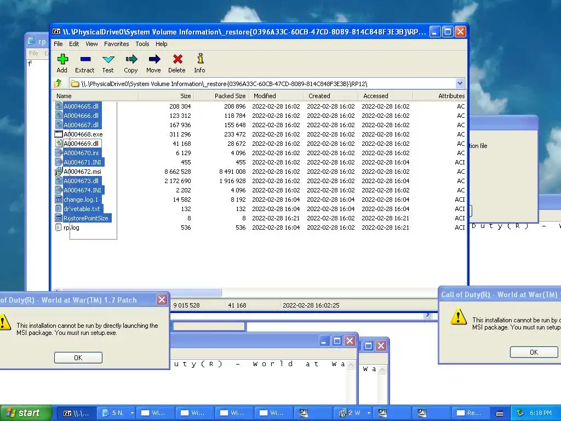The height and width of the screenshot is (421, 561).
Task: Select the A0004672.msi installer icon
Action: (x=59, y=172)
